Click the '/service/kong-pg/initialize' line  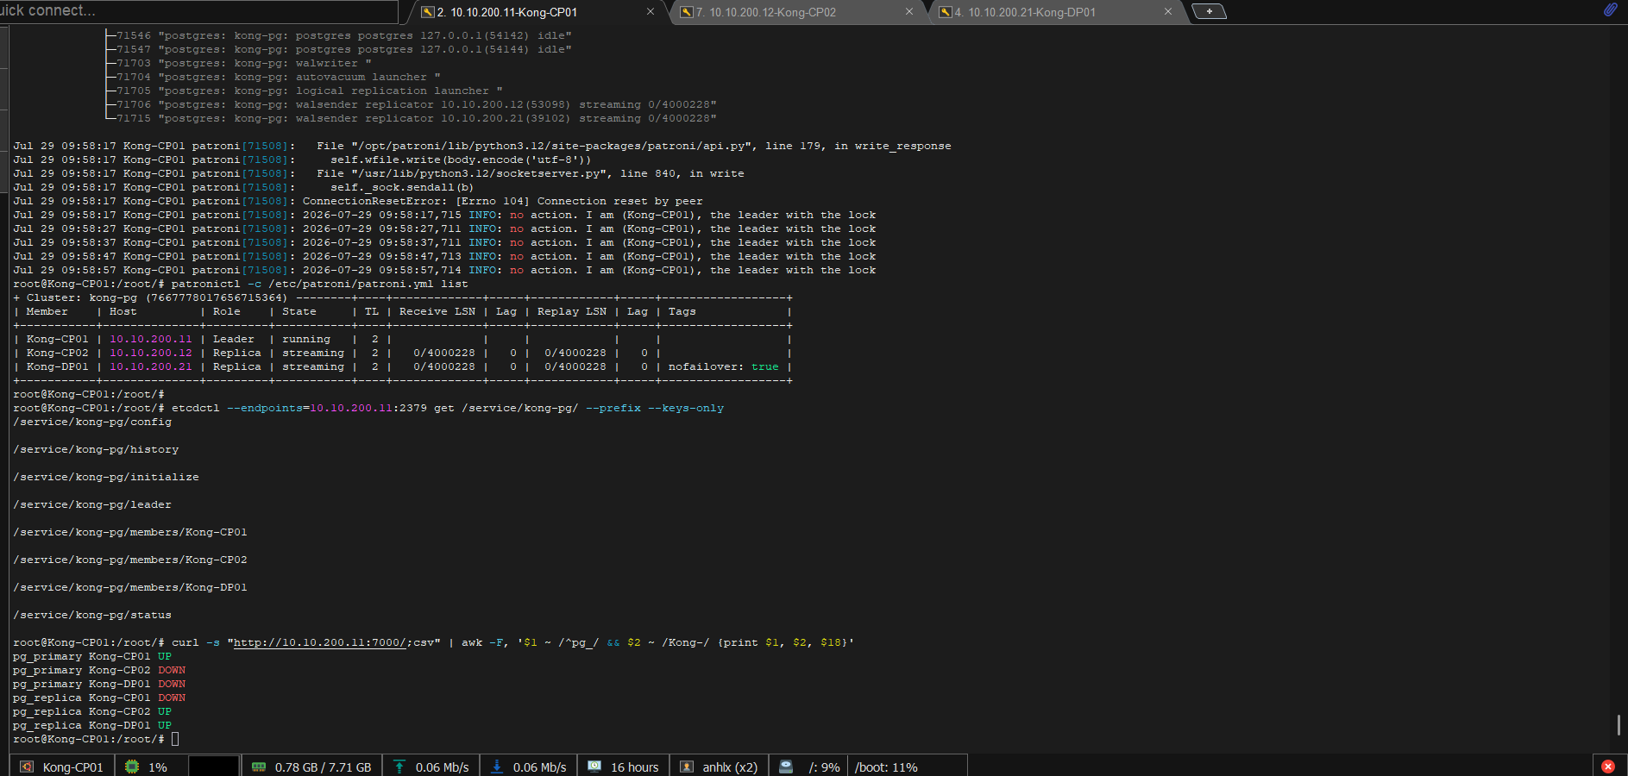coord(106,477)
